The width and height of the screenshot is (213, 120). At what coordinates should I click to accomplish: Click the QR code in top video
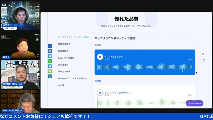pyautogui.click(x=4, y=11)
